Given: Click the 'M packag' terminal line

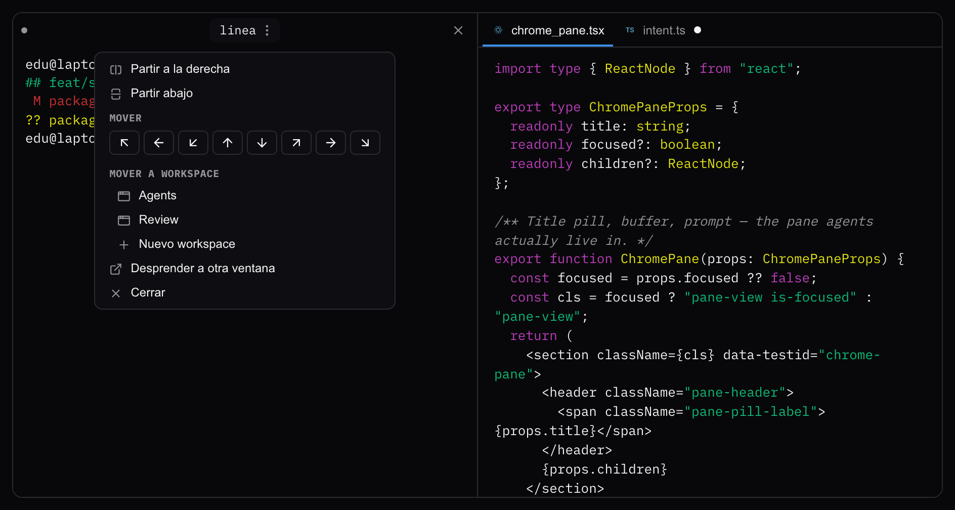Looking at the screenshot, I should coord(64,101).
